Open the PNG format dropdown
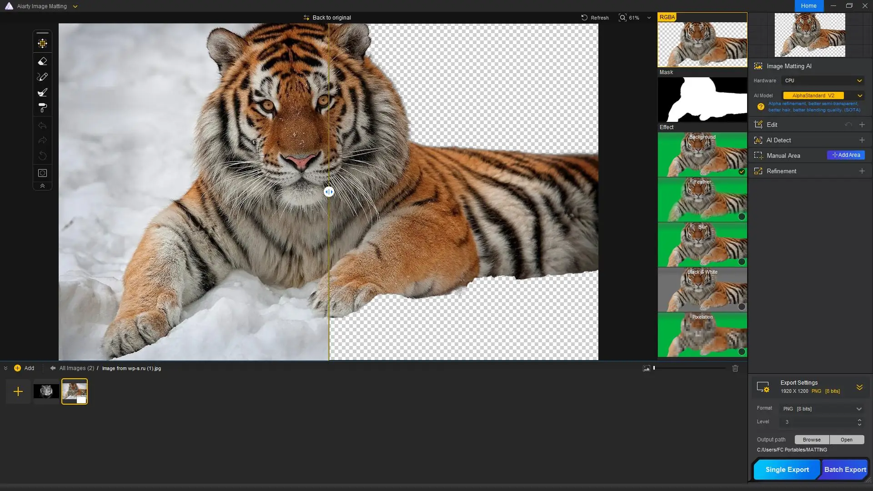This screenshot has height=491, width=873. tap(822, 409)
